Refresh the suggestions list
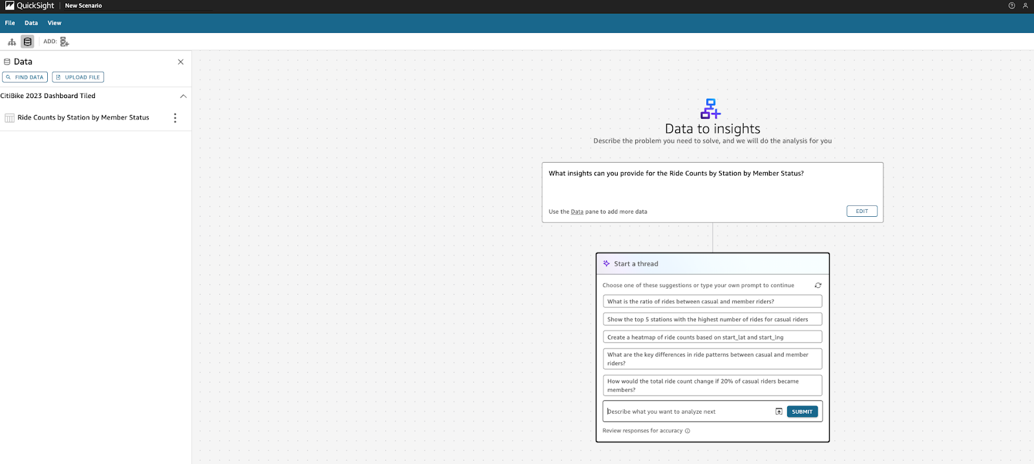The height and width of the screenshot is (464, 1034). [818, 285]
